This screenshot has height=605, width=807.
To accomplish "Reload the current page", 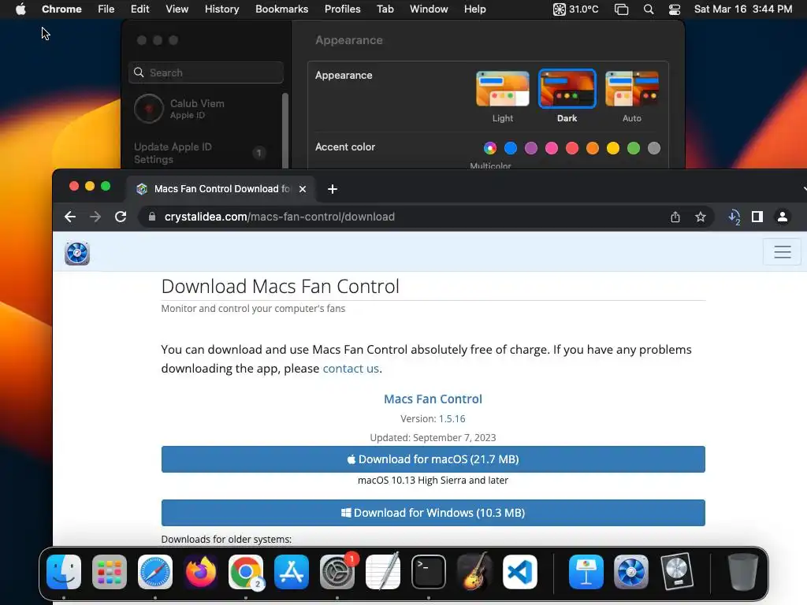I will tap(121, 217).
